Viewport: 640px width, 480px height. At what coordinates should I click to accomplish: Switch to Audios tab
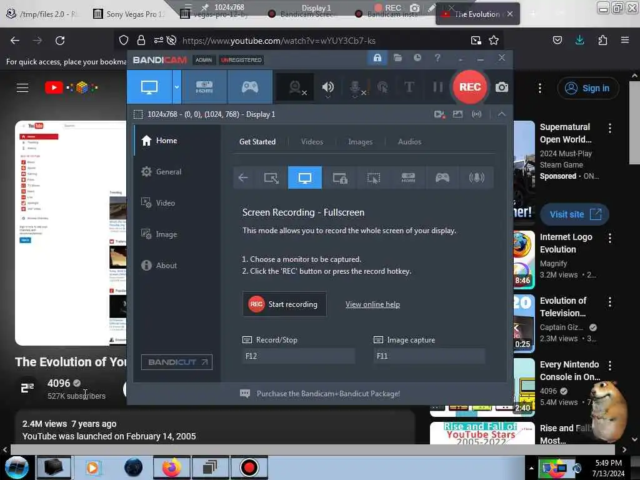click(x=409, y=142)
